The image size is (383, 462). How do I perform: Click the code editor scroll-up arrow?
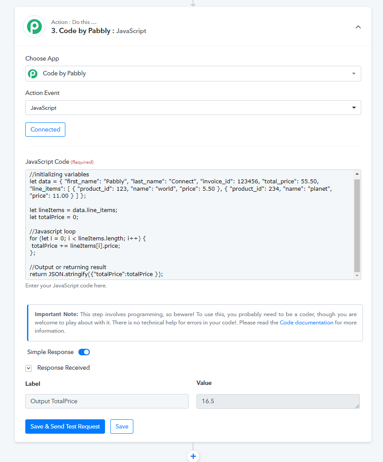357,174
